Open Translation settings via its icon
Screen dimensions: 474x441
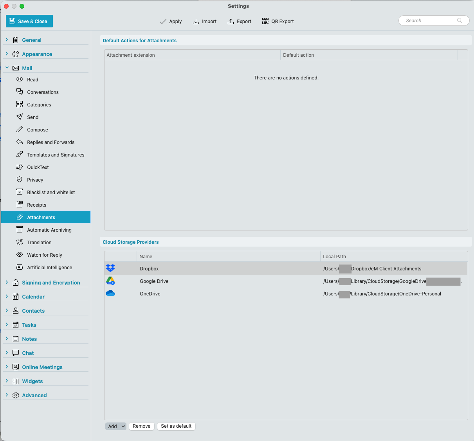[x=20, y=242]
